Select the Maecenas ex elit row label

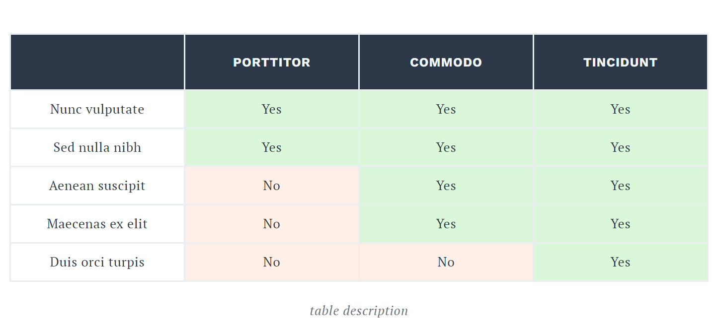pyautogui.click(x=97, y=224)
